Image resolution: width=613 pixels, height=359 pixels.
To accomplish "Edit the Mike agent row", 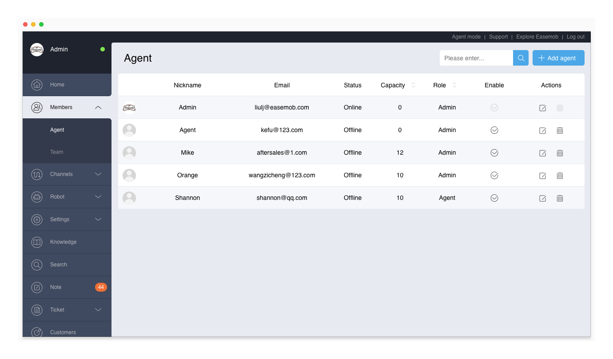I will coord(542,153).
